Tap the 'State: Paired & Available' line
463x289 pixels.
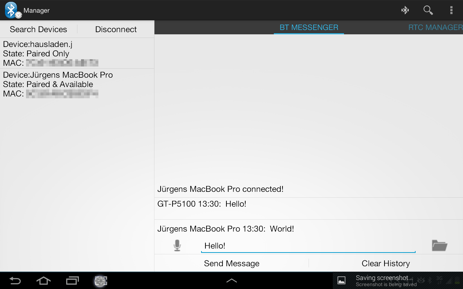point(48,84)
